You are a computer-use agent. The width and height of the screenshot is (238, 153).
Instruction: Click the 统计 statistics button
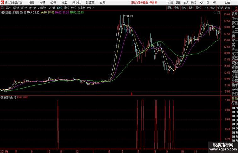pos(191,8)
